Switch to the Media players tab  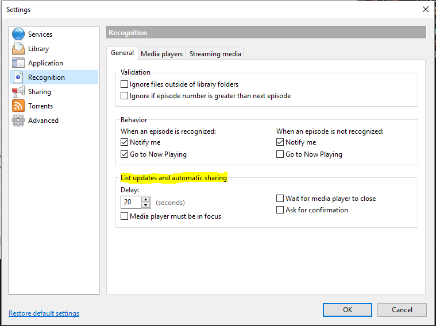(162, 54)
